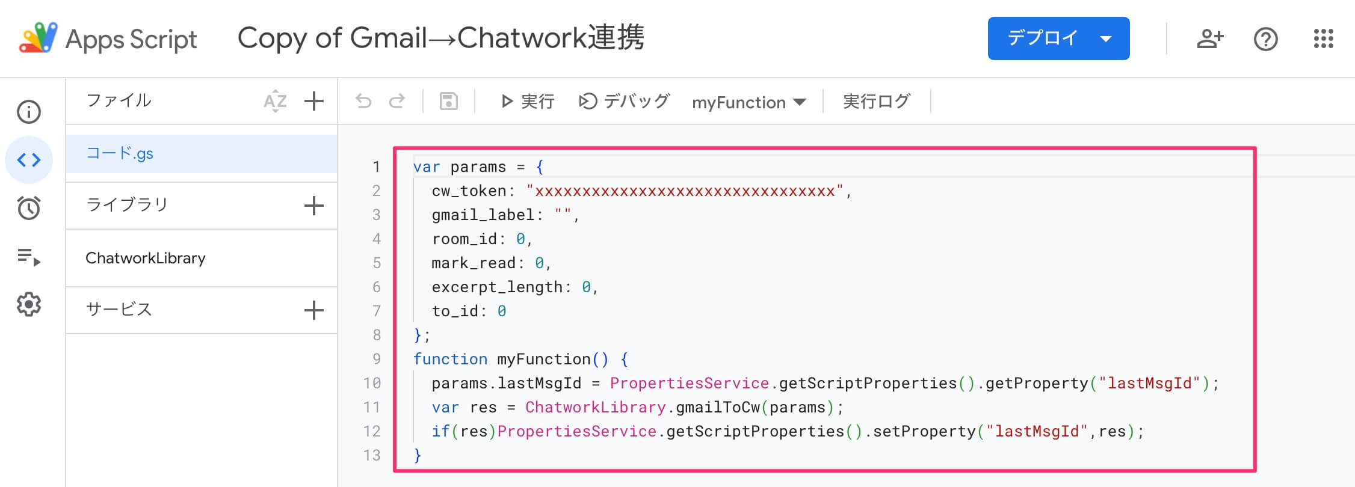Open the デプロイ deploy dropdown

(x=1058, y=38)
